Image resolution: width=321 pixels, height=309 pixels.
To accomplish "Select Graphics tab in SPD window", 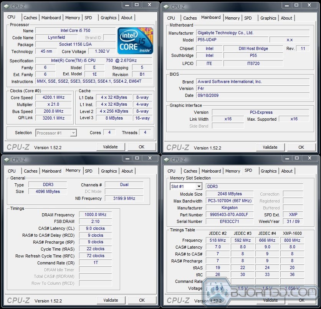I will tap(269, 171).
